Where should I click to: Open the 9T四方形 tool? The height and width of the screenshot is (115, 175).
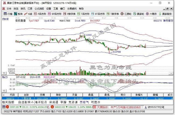98,14
